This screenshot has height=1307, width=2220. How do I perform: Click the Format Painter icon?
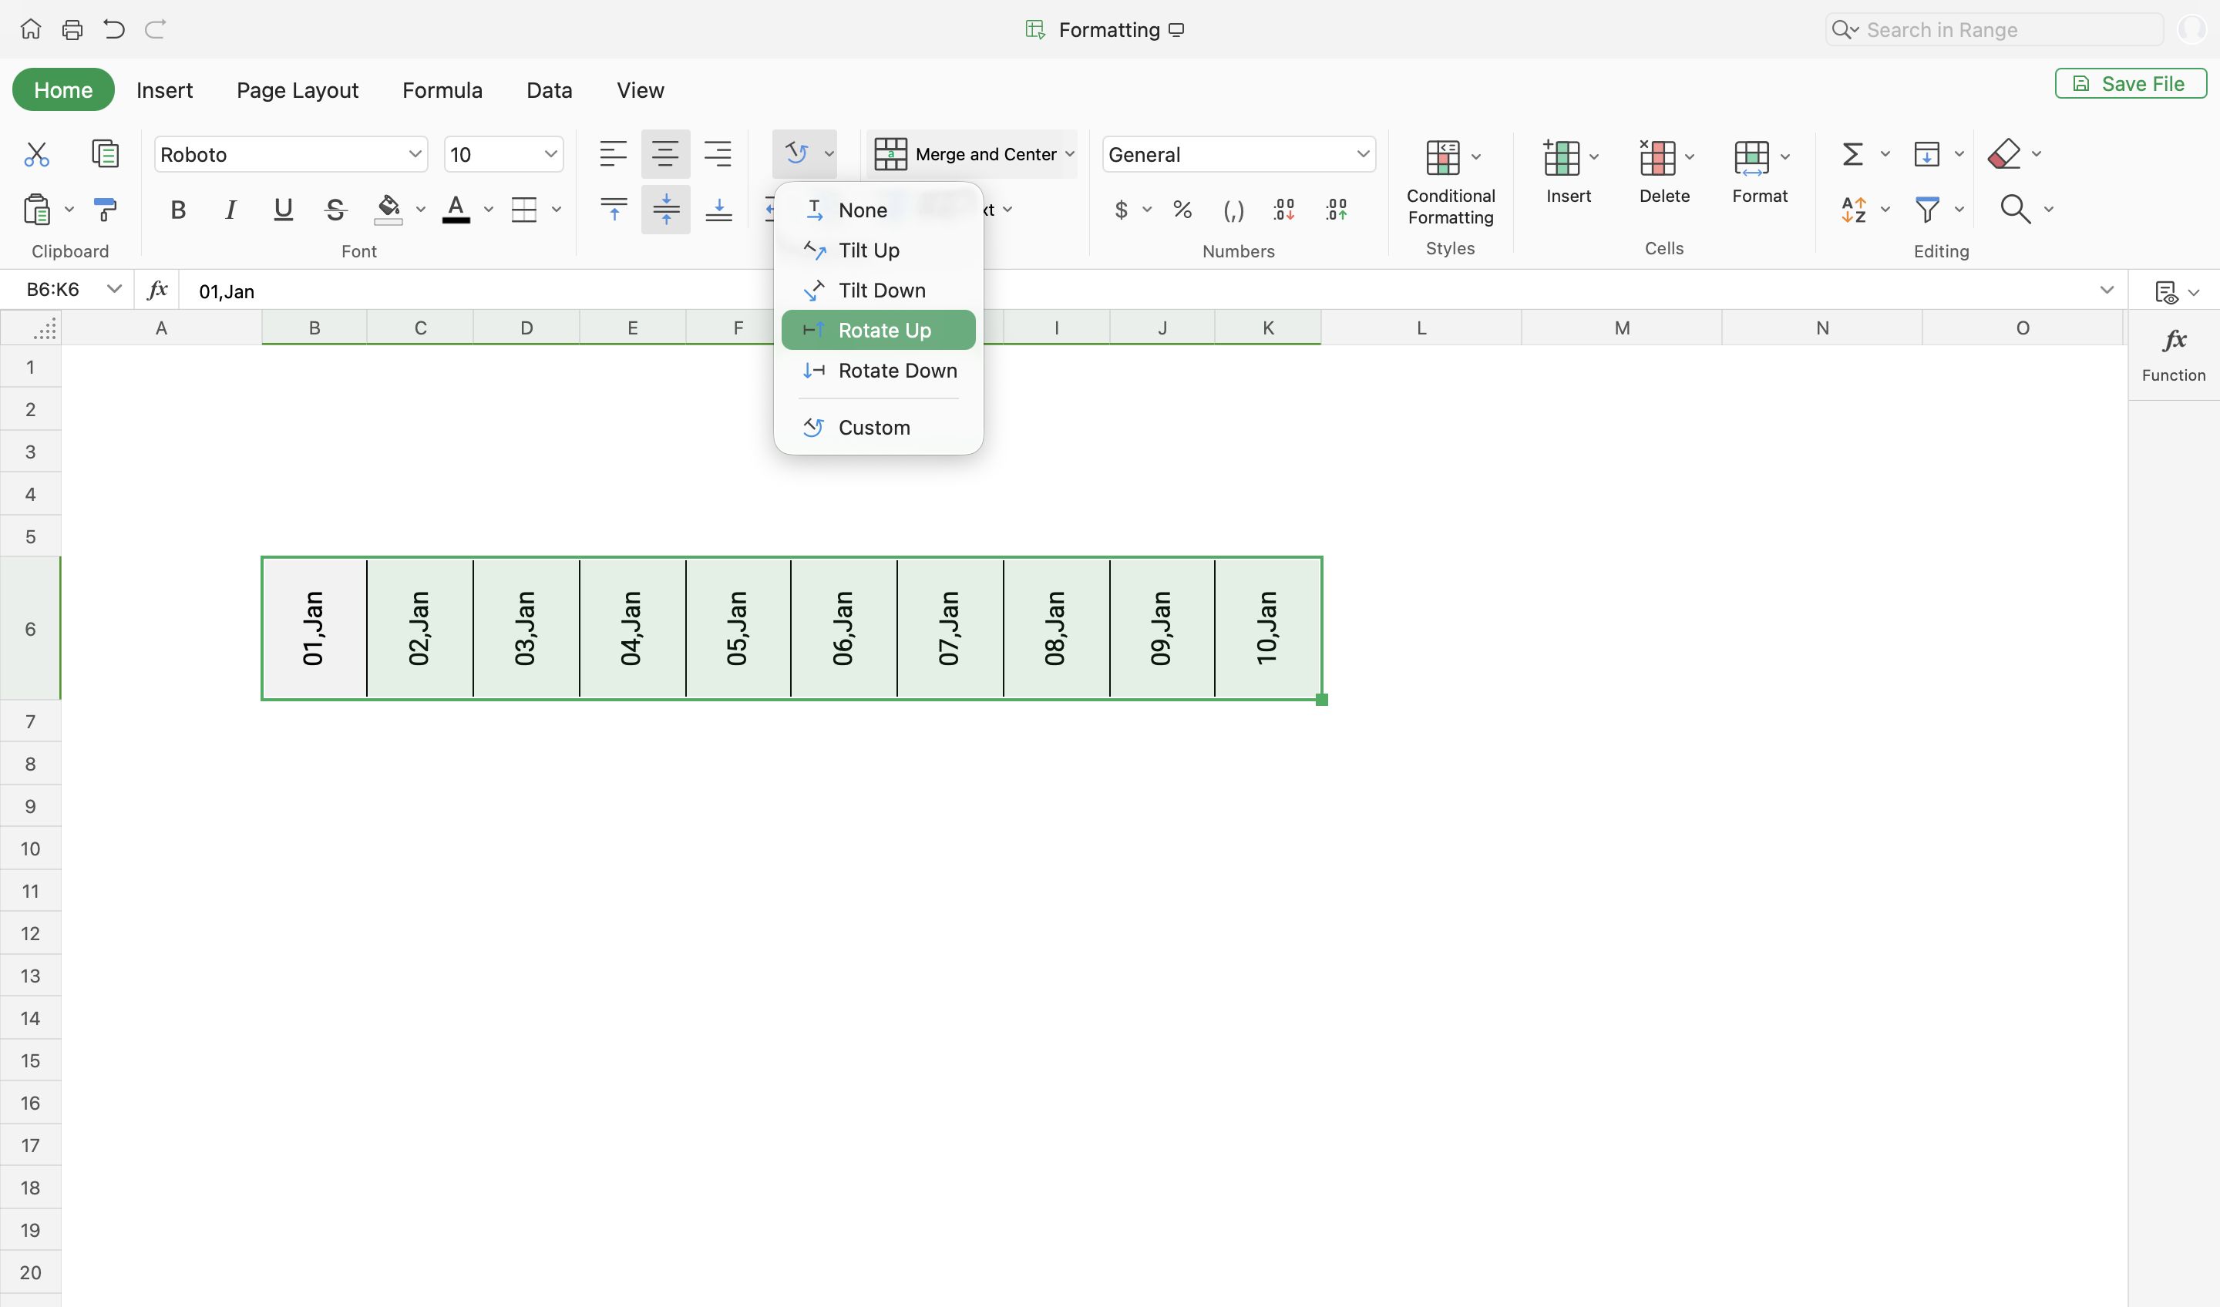(105, 210)
